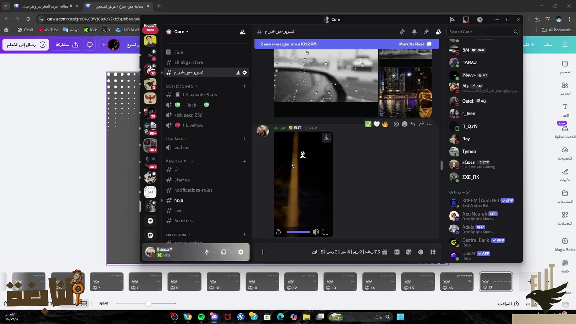The height and width of the screenshot is (324, 576).
Task: Open upload attachment plus button
Action: coord(263,252)
